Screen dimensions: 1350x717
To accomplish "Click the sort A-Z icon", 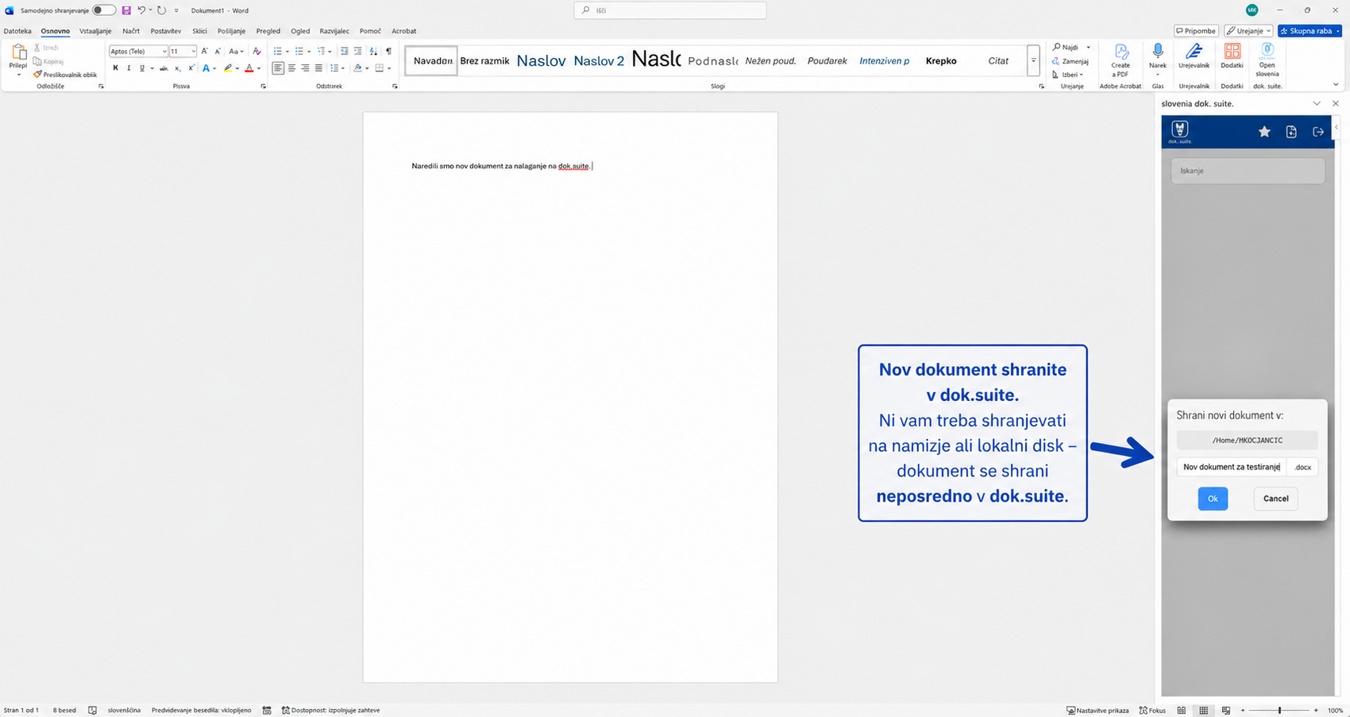I will pyautogui.click(x=374, y=51).
